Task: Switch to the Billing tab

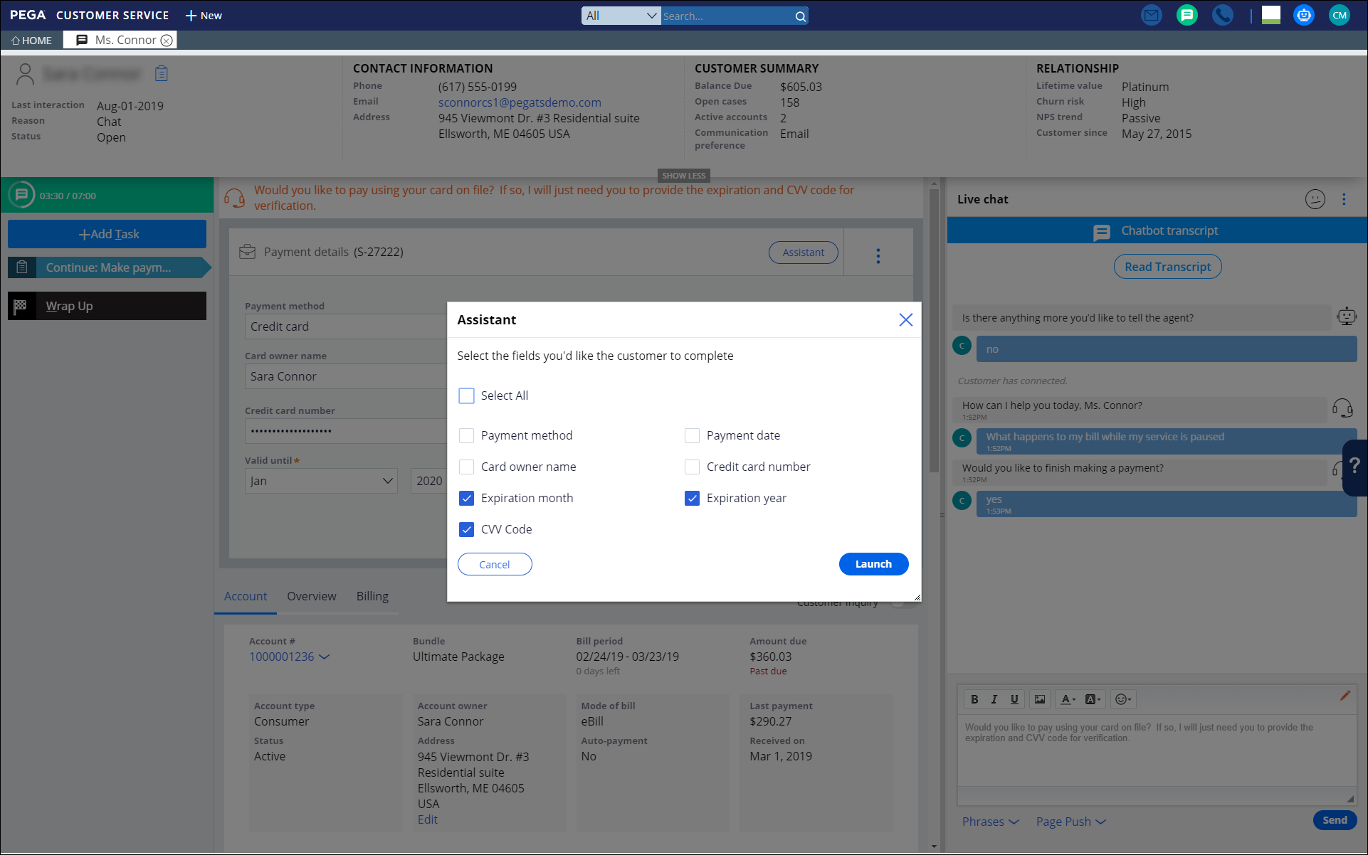Action: [x=372, y=596]
